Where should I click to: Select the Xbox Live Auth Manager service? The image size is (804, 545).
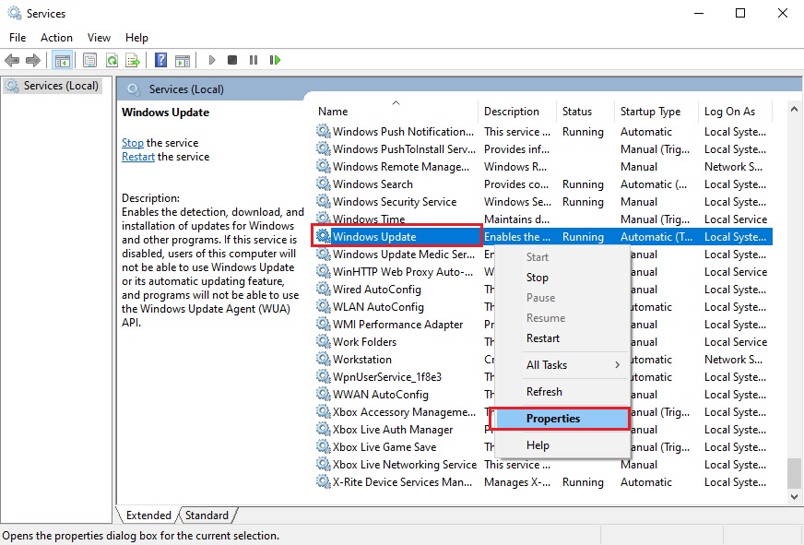(403, 429)
